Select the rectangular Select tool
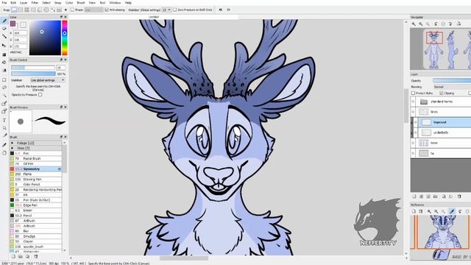The height and width of the screenshot is (265, 471). (x=4, y=80)
